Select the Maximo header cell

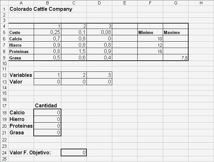tap(176, 32)
